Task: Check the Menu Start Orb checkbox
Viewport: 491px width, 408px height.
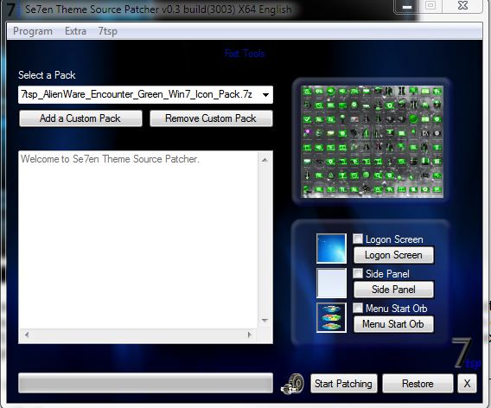Action: 358,308
